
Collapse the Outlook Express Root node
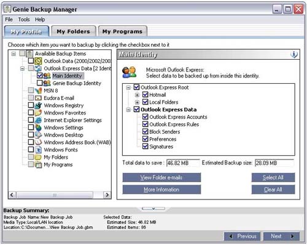128,87
